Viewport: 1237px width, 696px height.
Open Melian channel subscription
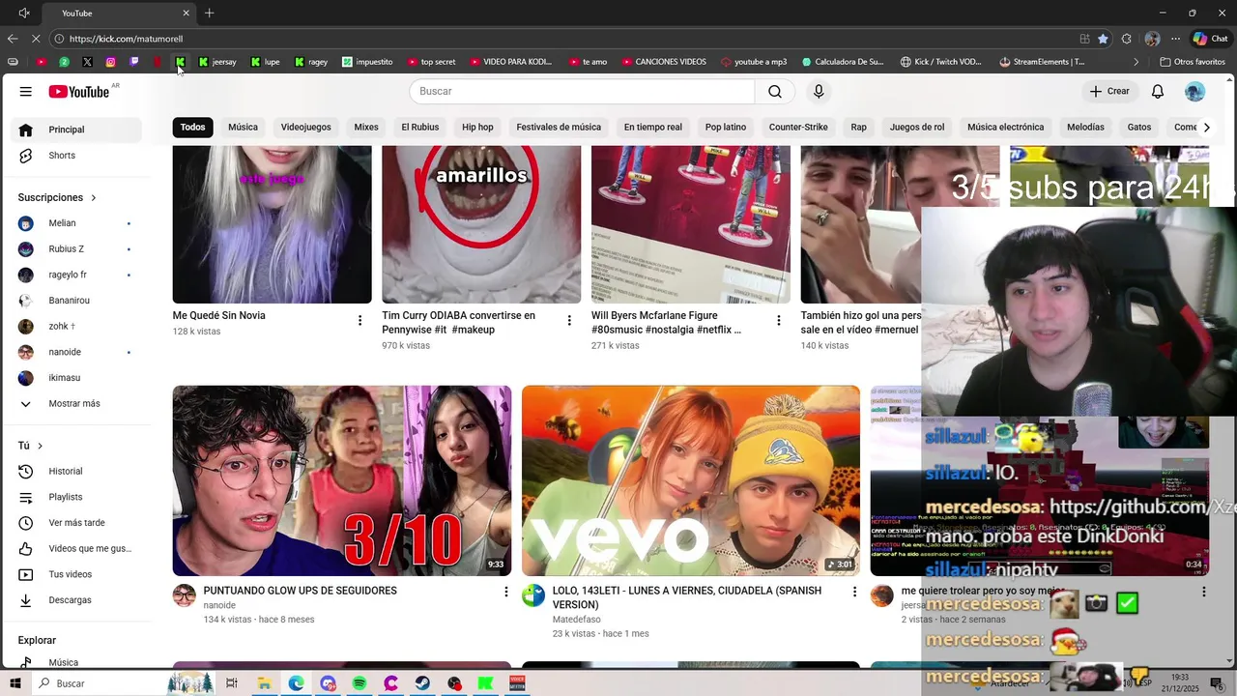(77, 223)
